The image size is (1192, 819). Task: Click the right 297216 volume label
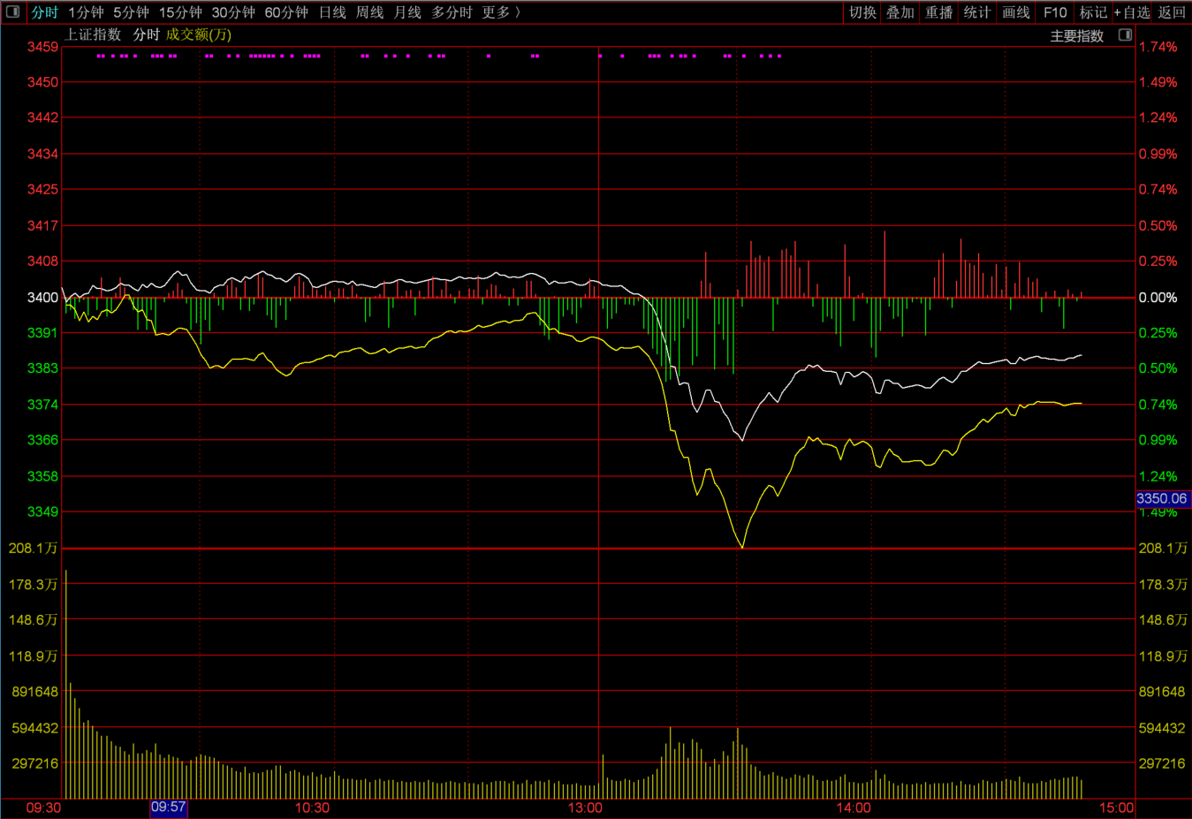pos(1162,763)
